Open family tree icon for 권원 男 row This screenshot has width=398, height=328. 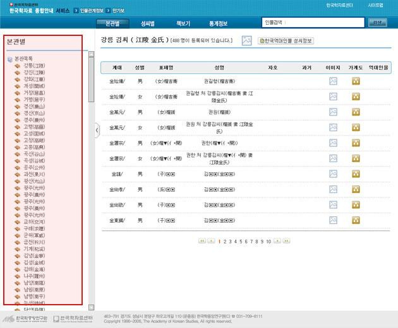pyautogui.click(x=356, y=112)
